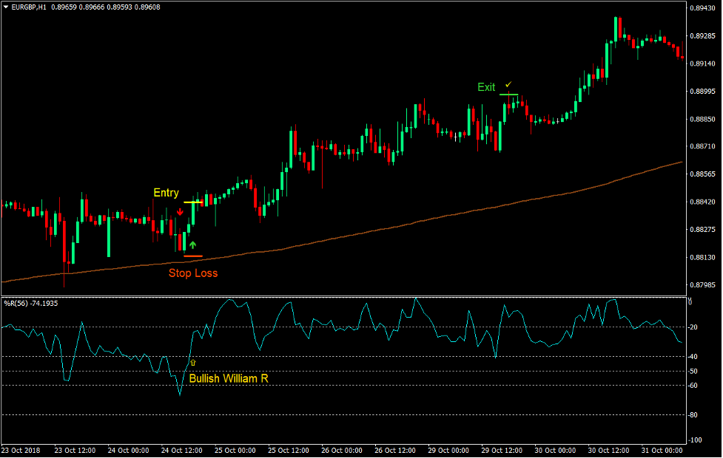The width and height of the screenshot is (723, 458).
Task: Click the Stop Loss label text
Action: (194, 273)
